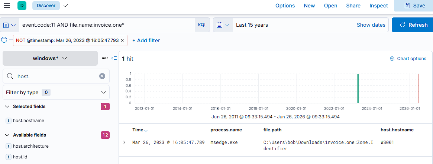
Task: Collapse the Available fields section
Action: (8, 135)
